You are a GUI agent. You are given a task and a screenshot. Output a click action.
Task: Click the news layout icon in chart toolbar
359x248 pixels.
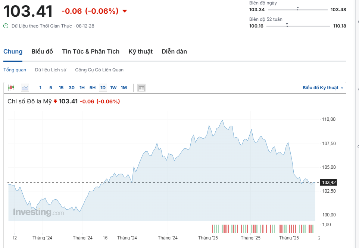(141, 88)
